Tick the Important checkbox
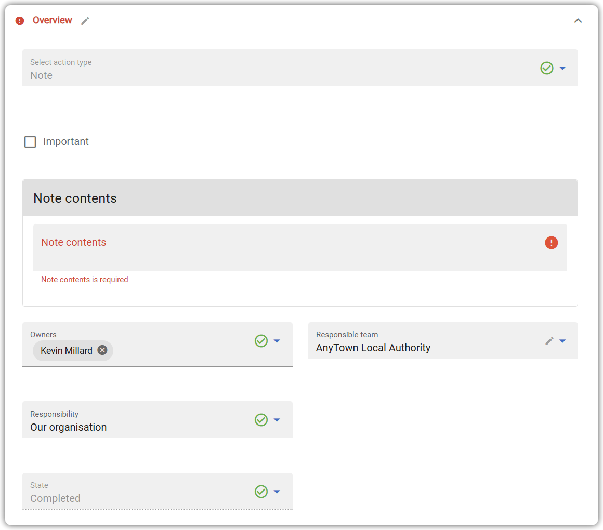Screen dimensions: 603x530 click(x=30, y=142)
